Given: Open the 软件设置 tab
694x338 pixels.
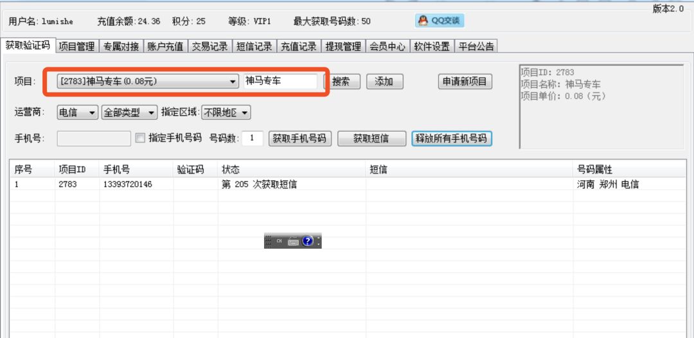Looking at the screenshot, I should [x=432, y=46].
